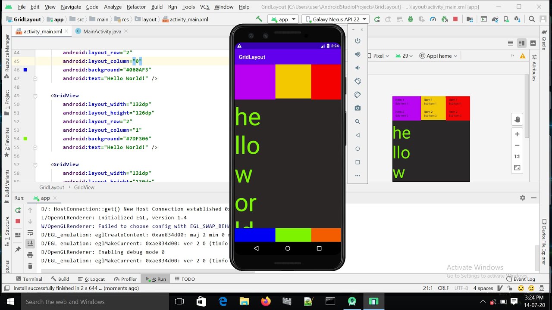Screen dimensions: 552x310
Task: Open the Logcat tool window
Action: [x=94, y=279]
